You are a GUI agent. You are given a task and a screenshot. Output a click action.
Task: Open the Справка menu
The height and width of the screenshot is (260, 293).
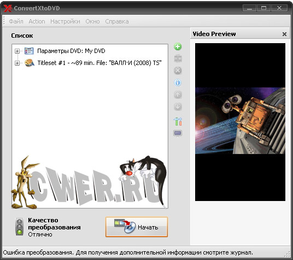[x=117, y=21]
